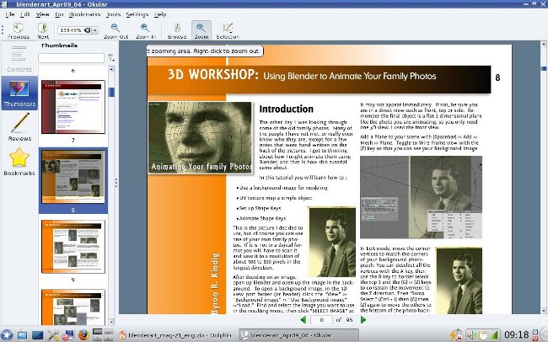Click the toolbar grip handle
Image resolution: width=548 pixels, height=342 pixels.
click(3, 29)
